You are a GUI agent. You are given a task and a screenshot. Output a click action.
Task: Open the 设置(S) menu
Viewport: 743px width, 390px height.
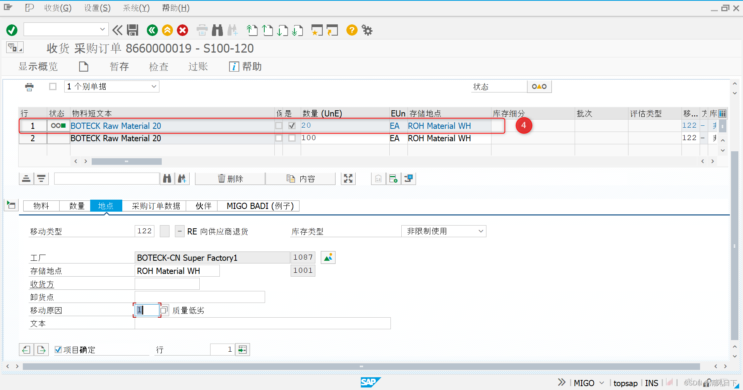click(98, 8)
